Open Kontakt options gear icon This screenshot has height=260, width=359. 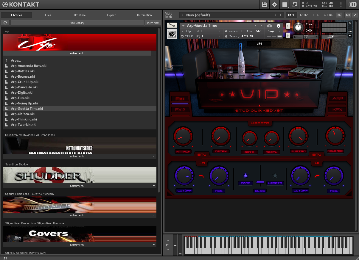(274, 4)
